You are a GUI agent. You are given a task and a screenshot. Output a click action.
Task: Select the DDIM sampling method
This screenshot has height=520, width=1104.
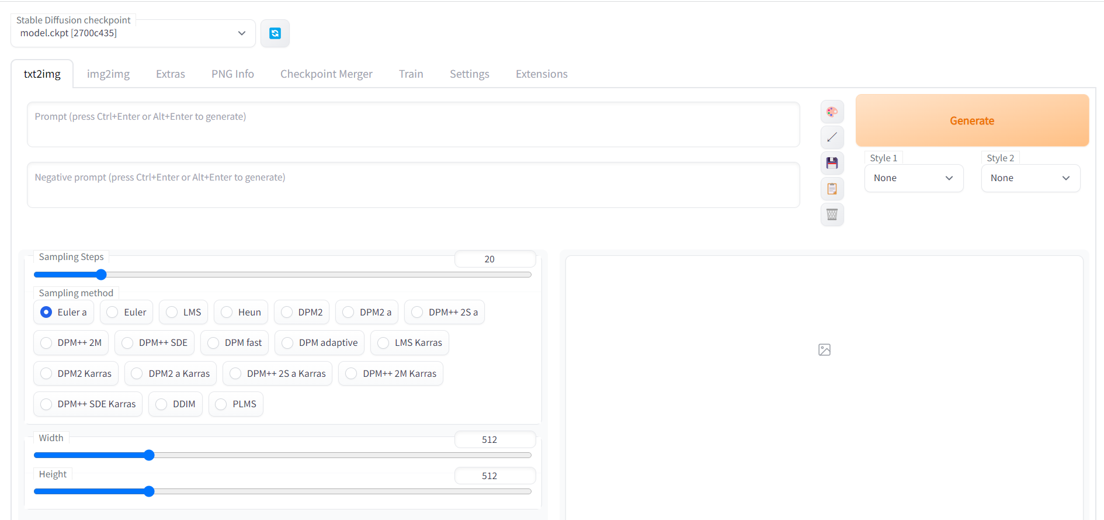pos(175,404)
